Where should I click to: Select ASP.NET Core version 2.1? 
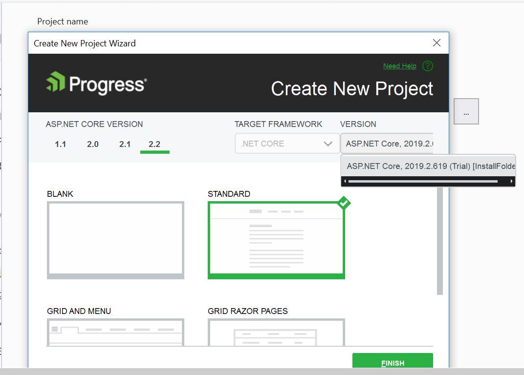tap(125, 144)
